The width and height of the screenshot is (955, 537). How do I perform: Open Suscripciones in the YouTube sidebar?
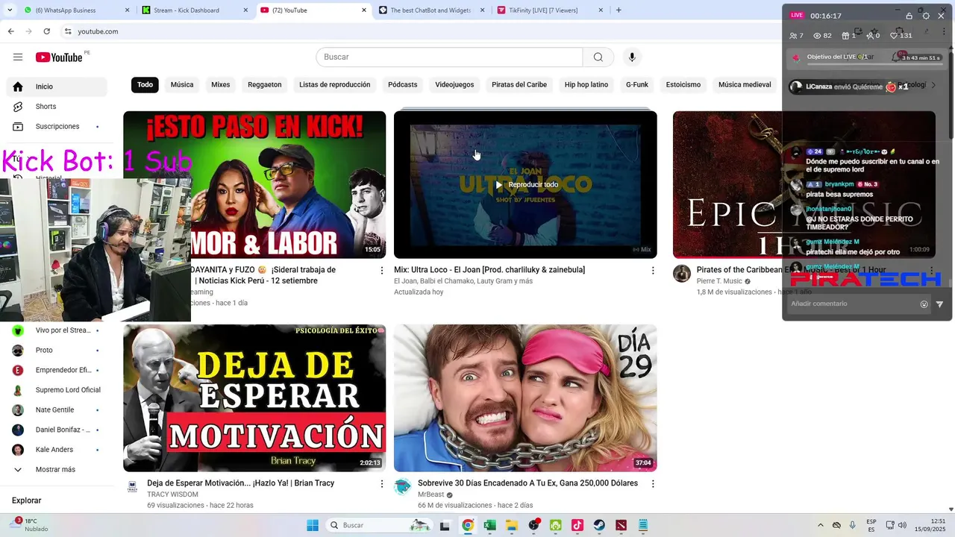(x=57, y=127)
